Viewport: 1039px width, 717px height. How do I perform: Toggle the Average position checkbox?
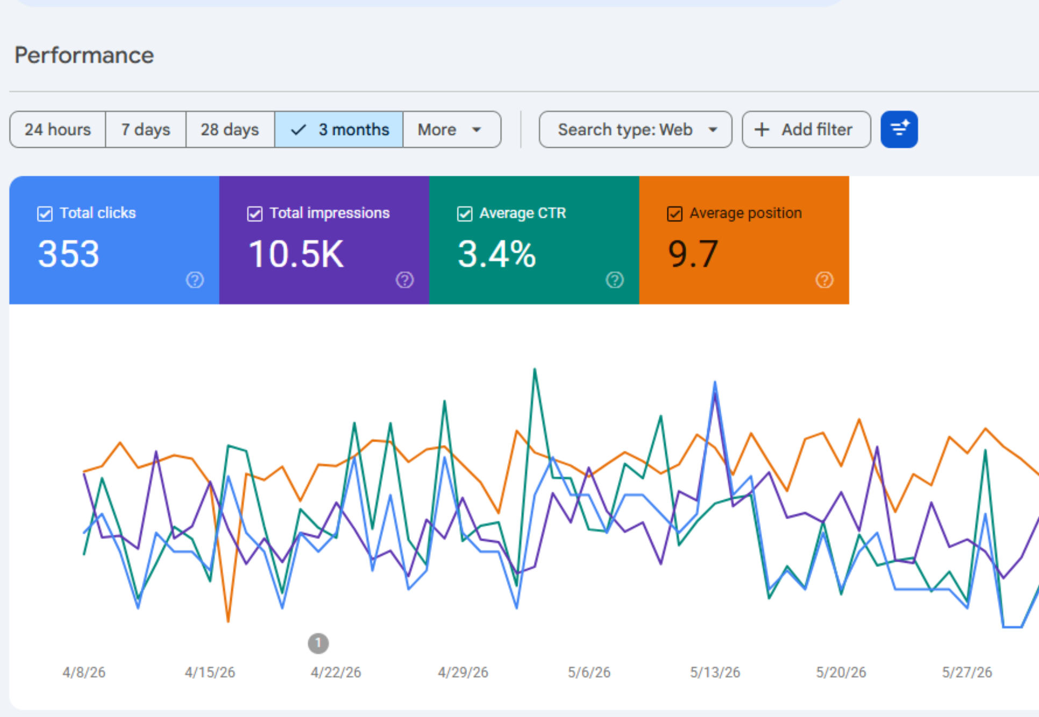click(675, 214)
